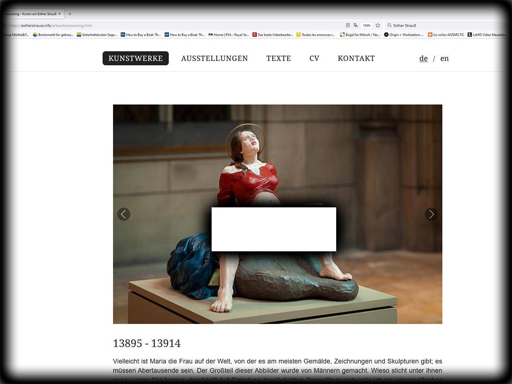Open the TEXTE section
The image size is (512, 384).
279,58
